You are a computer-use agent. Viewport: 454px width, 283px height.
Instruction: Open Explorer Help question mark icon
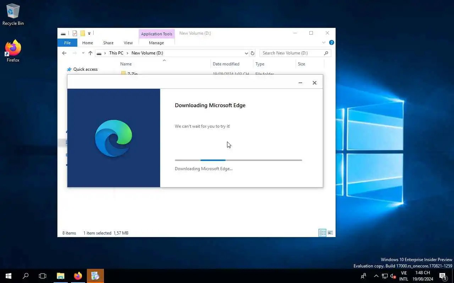click(331, 42)
